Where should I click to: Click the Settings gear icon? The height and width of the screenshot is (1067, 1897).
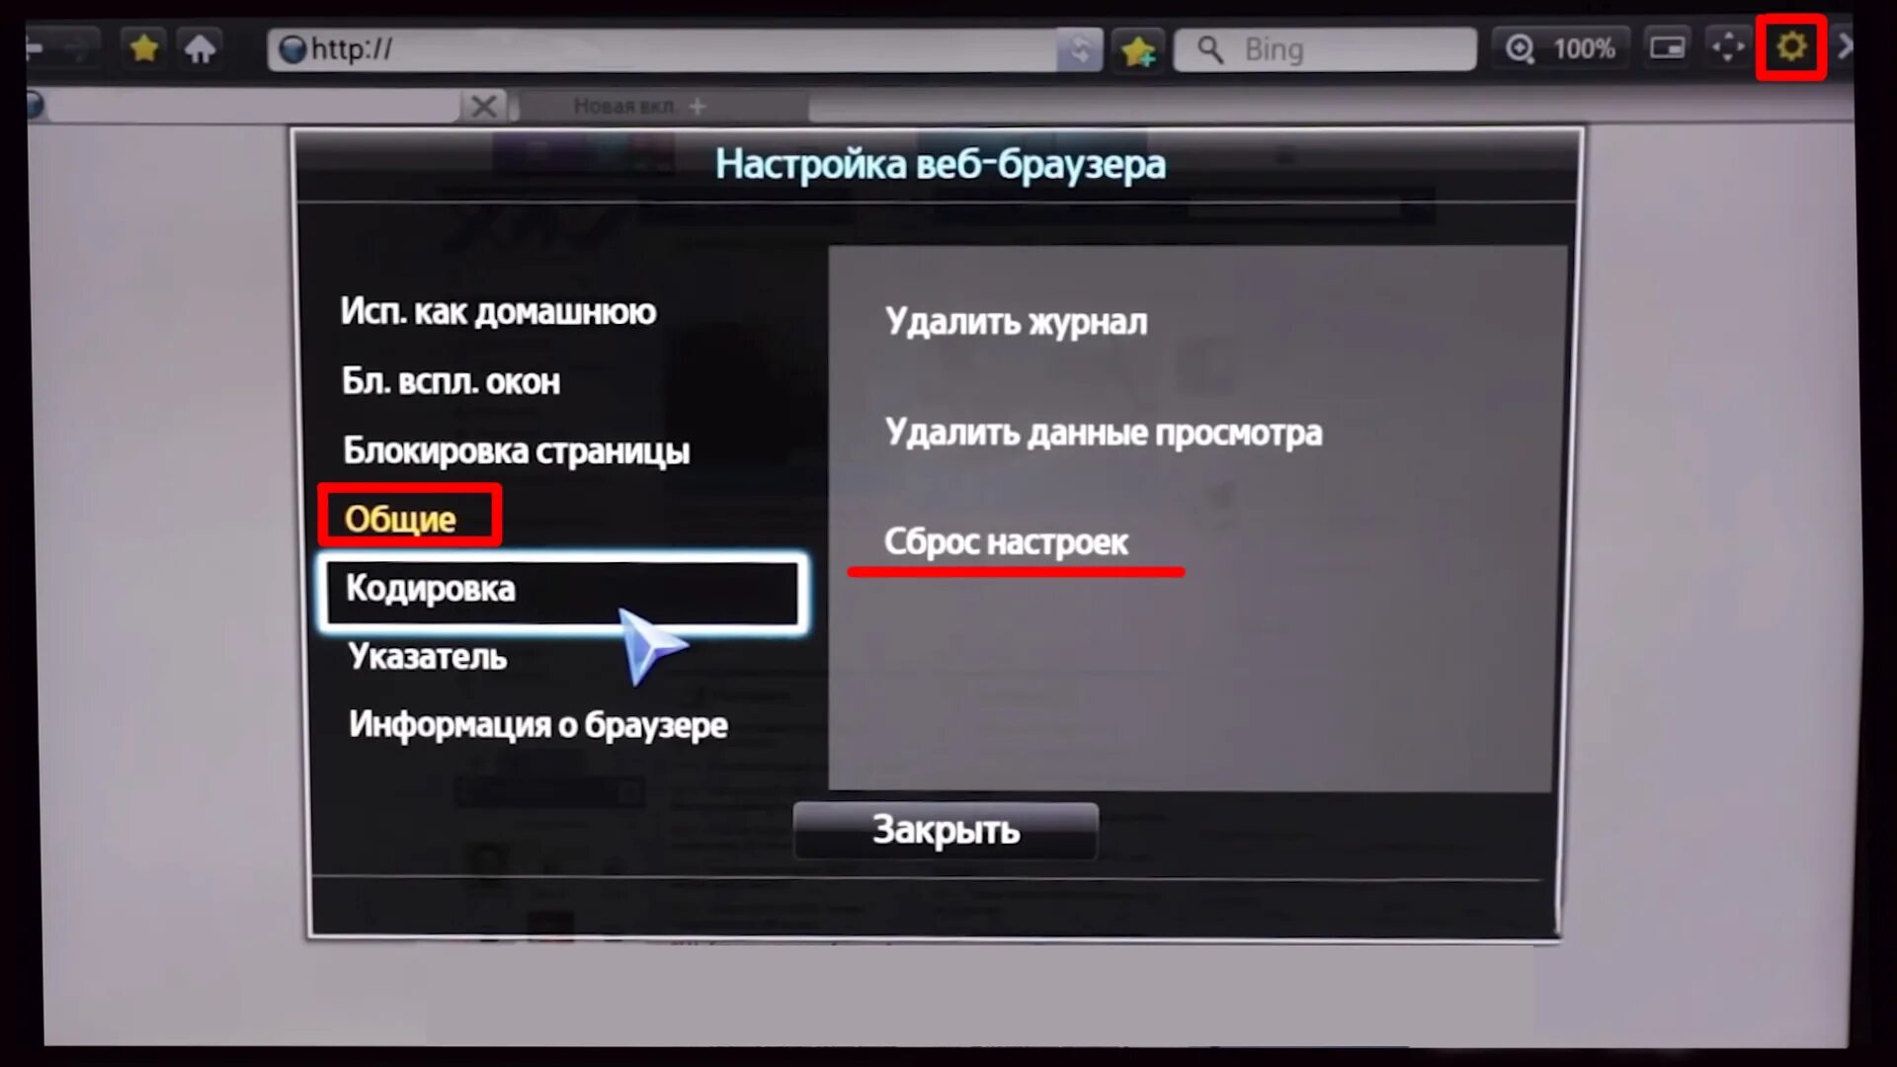pyautogui.click(x=1790, y=46)
